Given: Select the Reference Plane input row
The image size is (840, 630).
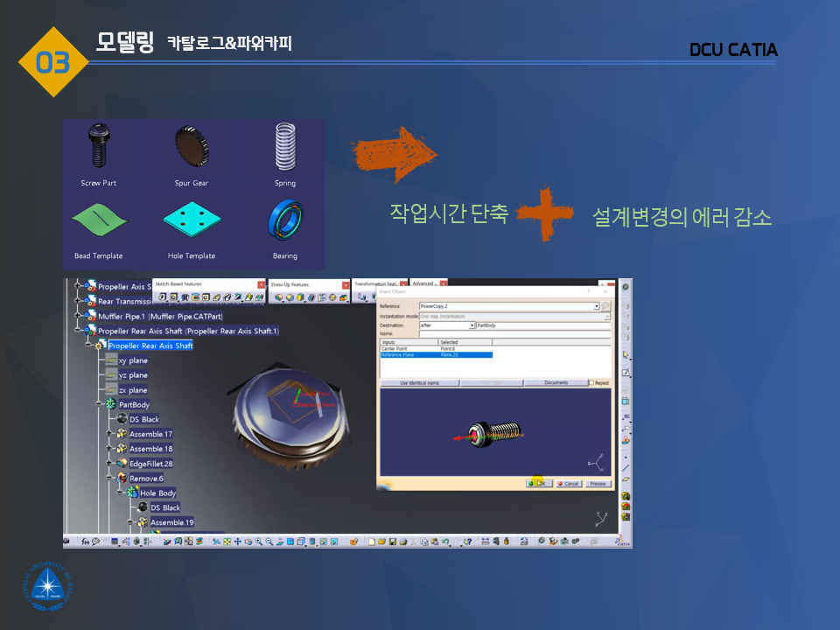Looking at the screenshot, I should 436,354.
